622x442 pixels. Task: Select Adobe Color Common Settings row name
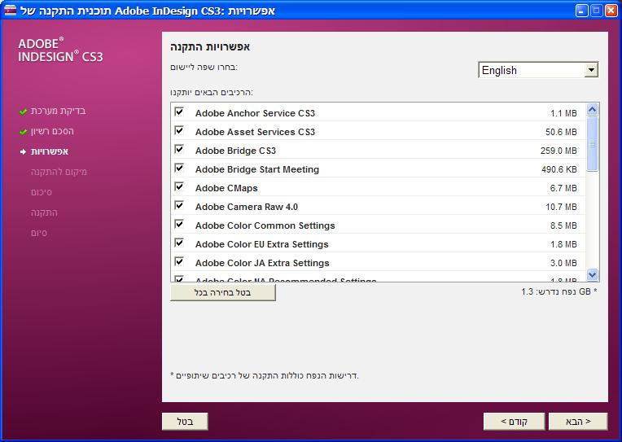point(265,225)
